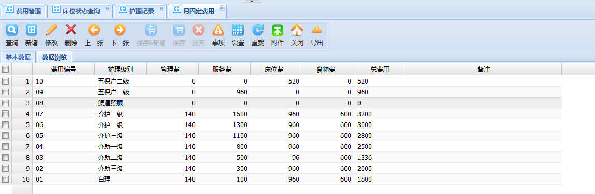
Task: Open the 基本数据 sub-tab
Action: 18,58
